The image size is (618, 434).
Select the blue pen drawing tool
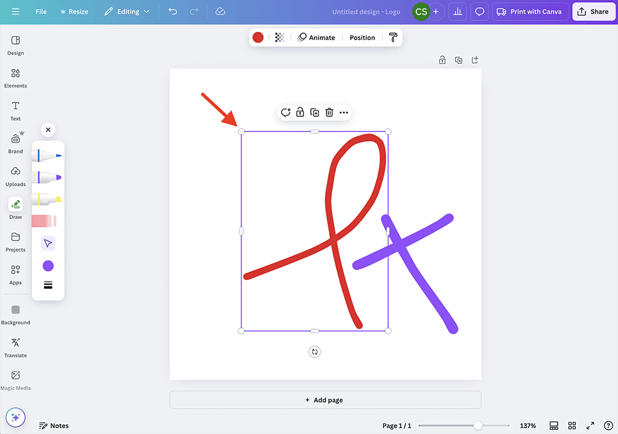coord(47,156)
